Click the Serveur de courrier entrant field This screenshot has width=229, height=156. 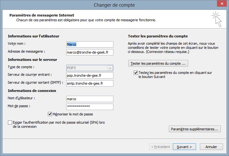tap(90, 75)
